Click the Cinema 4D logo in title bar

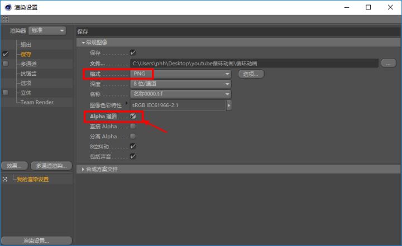point(7,7)
